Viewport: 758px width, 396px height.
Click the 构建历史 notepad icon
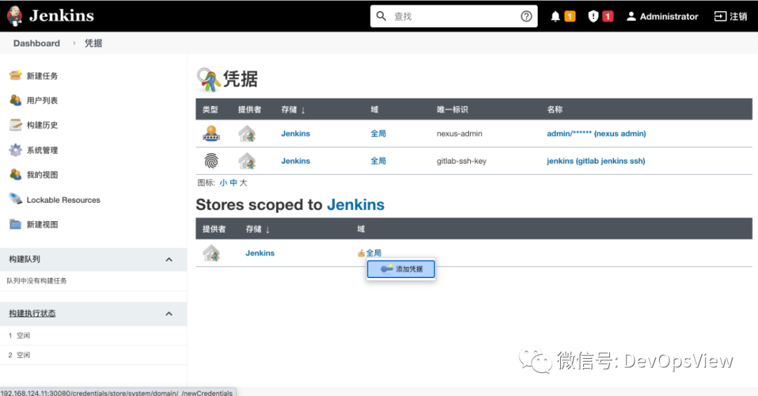(x=15, y=125)
